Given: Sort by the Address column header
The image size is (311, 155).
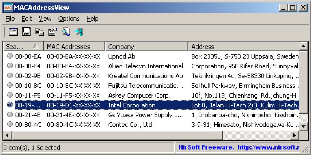Looking at the screenshot, I should tap(244, 46).
